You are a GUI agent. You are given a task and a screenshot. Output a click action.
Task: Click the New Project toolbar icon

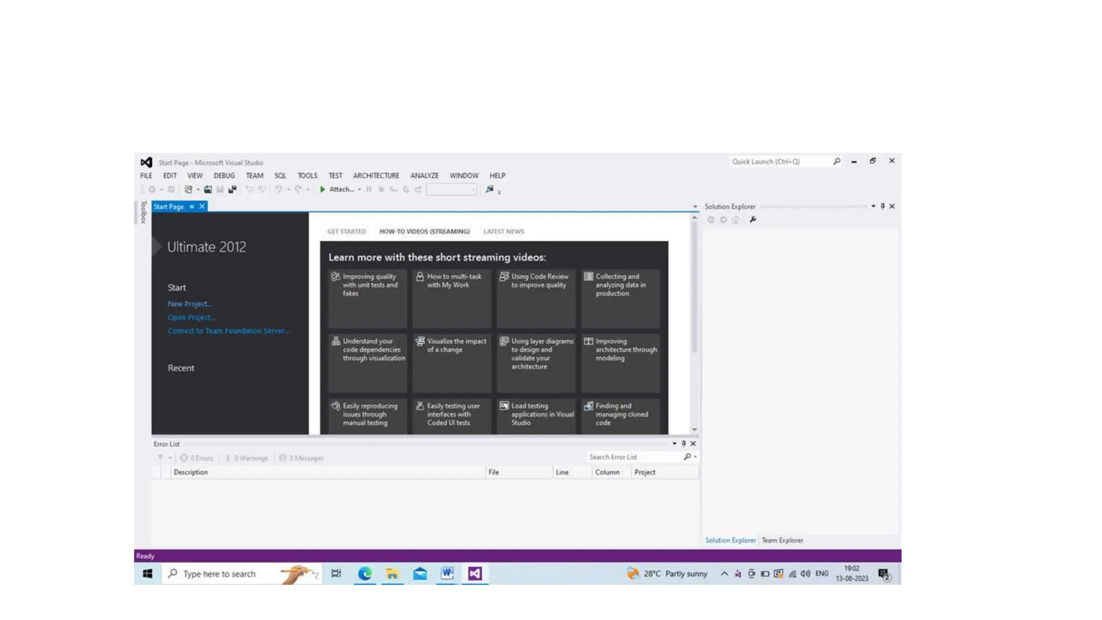pyautogui.click(x=188, y=189)
